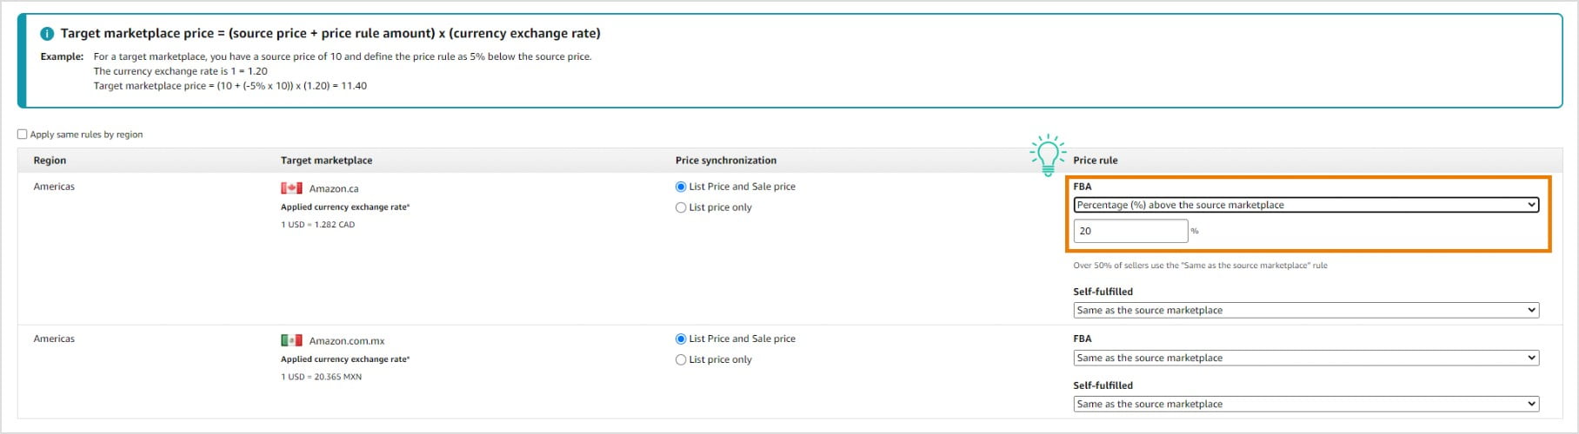This screenshot has width=1579, height=434.
Task: Select List Price and Sale price for Amazon.com.mx
Action: [x=681, y=339]
